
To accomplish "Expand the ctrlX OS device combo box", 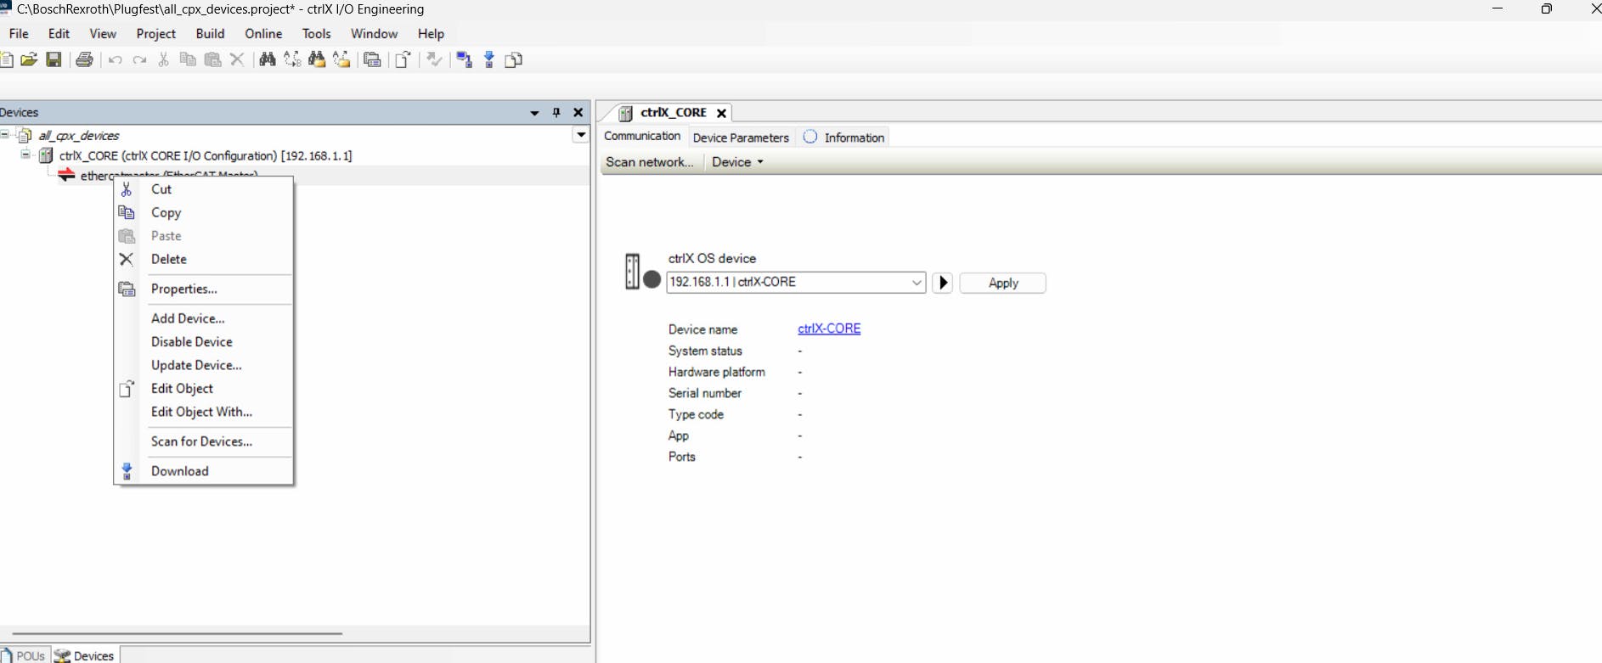I will coord(917,282).
